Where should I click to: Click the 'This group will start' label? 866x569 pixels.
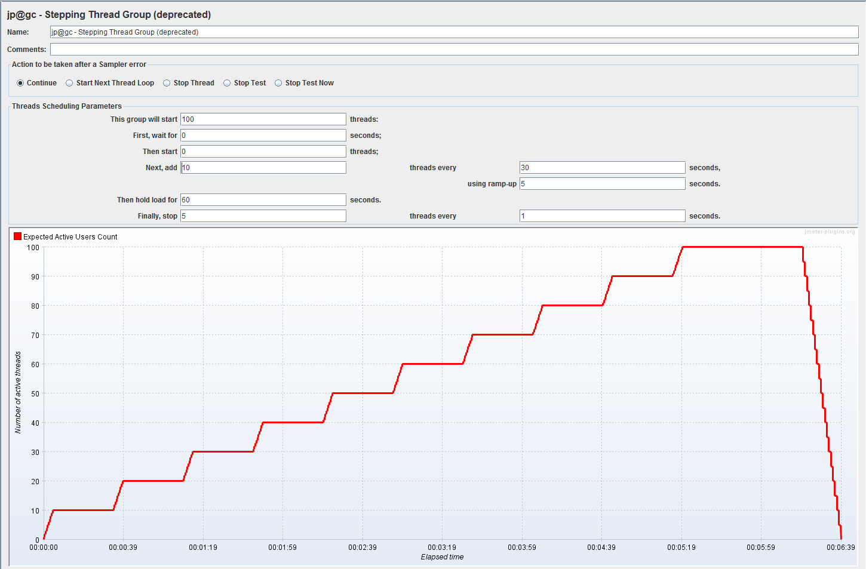tap(144, 119)
